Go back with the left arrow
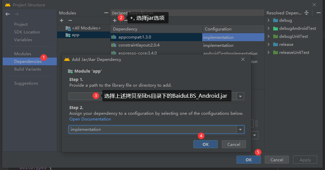This screenshot has width=325, height=170. point(8,14)
